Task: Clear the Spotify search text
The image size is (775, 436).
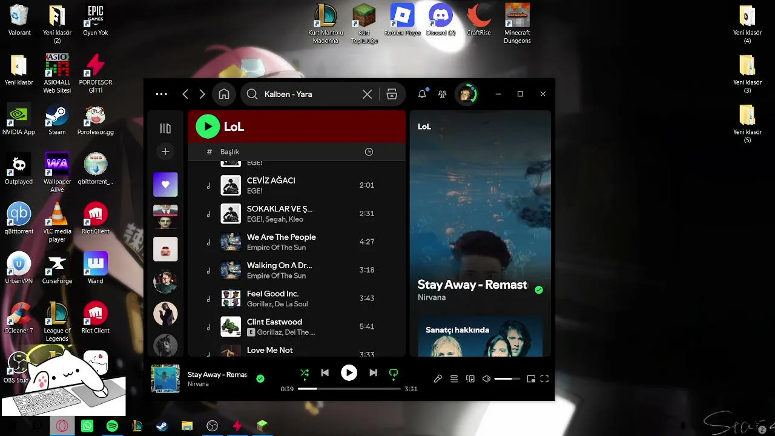Action: [x=367, y=94]
